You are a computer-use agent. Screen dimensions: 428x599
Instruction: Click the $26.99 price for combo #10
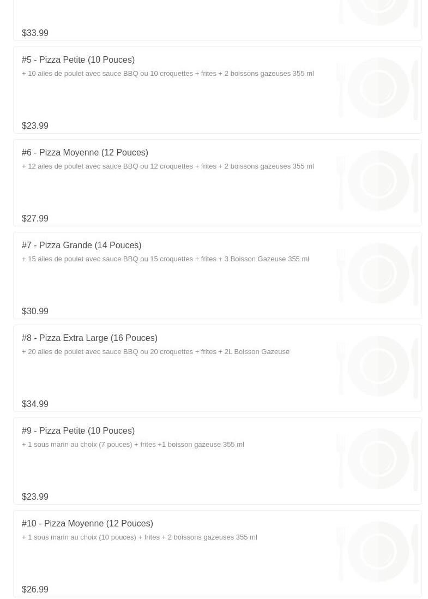35,589
